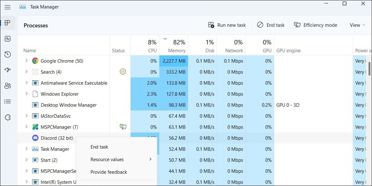Open the Users icon in sidebar

[x=8, y=86]
